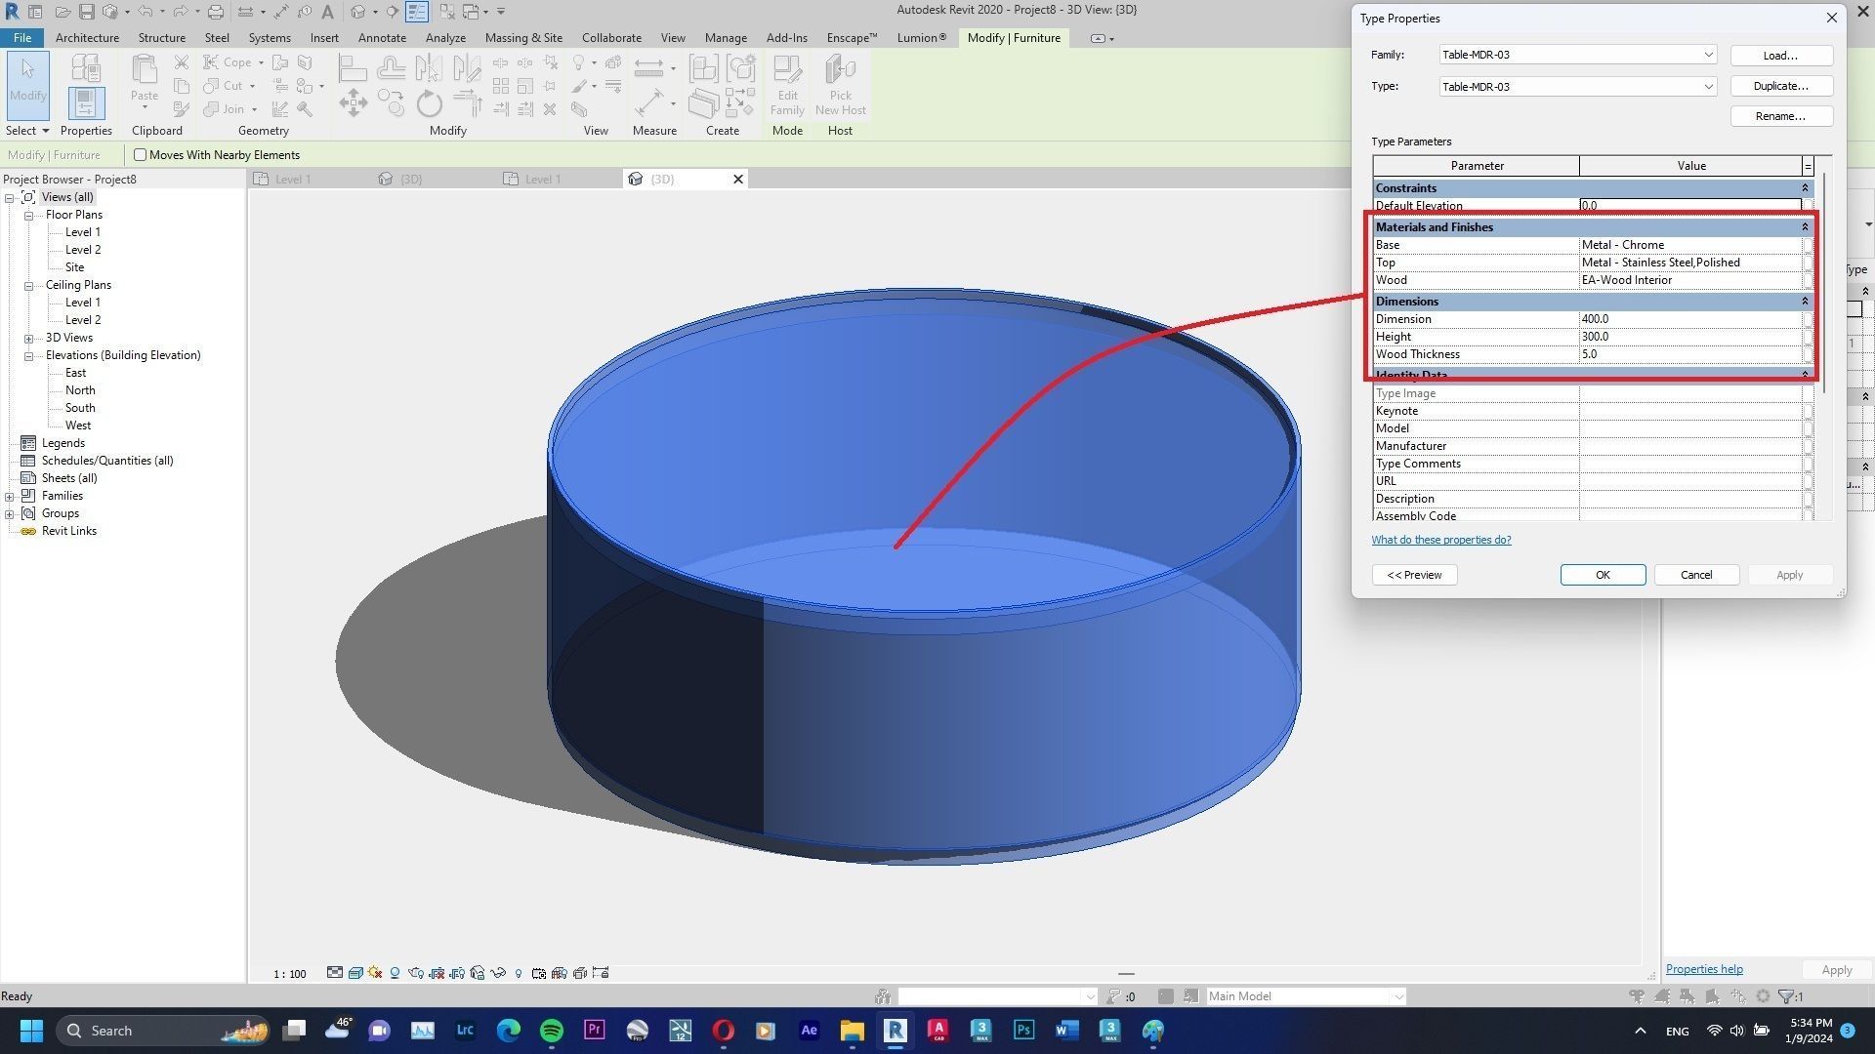Switch to the Level 1 view tab
Image resolution: width=1875 pixels, height=1054 pixels.
click(293, 180)
